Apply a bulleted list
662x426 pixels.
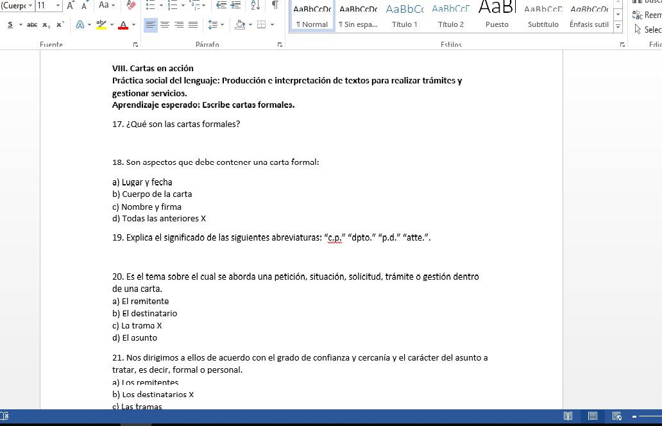click(150, 6)
